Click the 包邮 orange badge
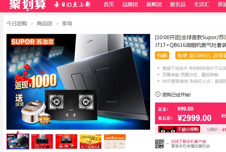Screen dimensions: 226x152 point(162,55)
